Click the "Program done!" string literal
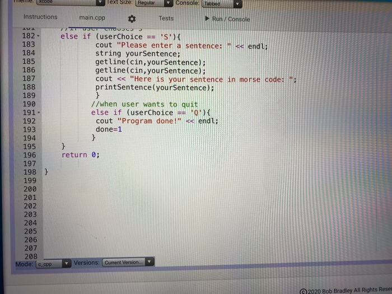The height and width of the screenshot is (294, 392). pos(150,121)
